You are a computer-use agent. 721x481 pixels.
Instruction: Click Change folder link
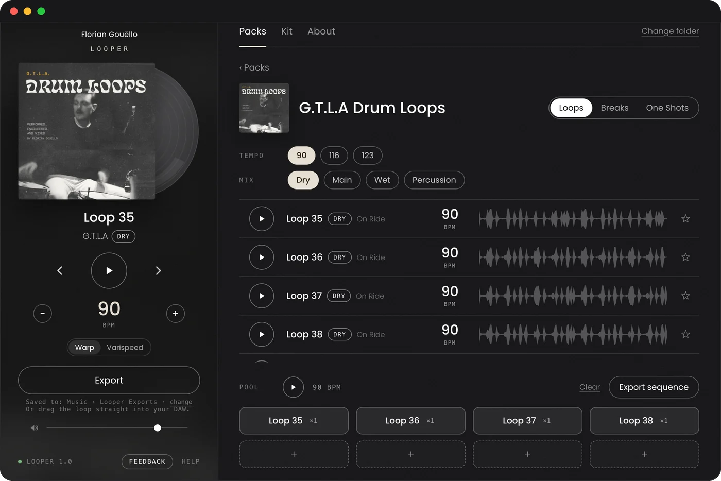[x=670, y=31]
